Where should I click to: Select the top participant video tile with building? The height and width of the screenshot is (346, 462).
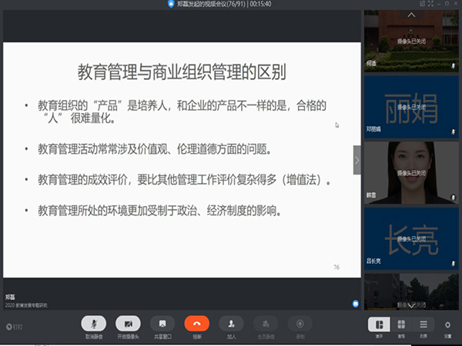(x=411, y=41)
